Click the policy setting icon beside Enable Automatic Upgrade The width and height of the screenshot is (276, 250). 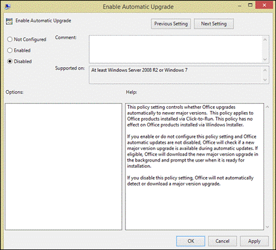pos(9,21)
